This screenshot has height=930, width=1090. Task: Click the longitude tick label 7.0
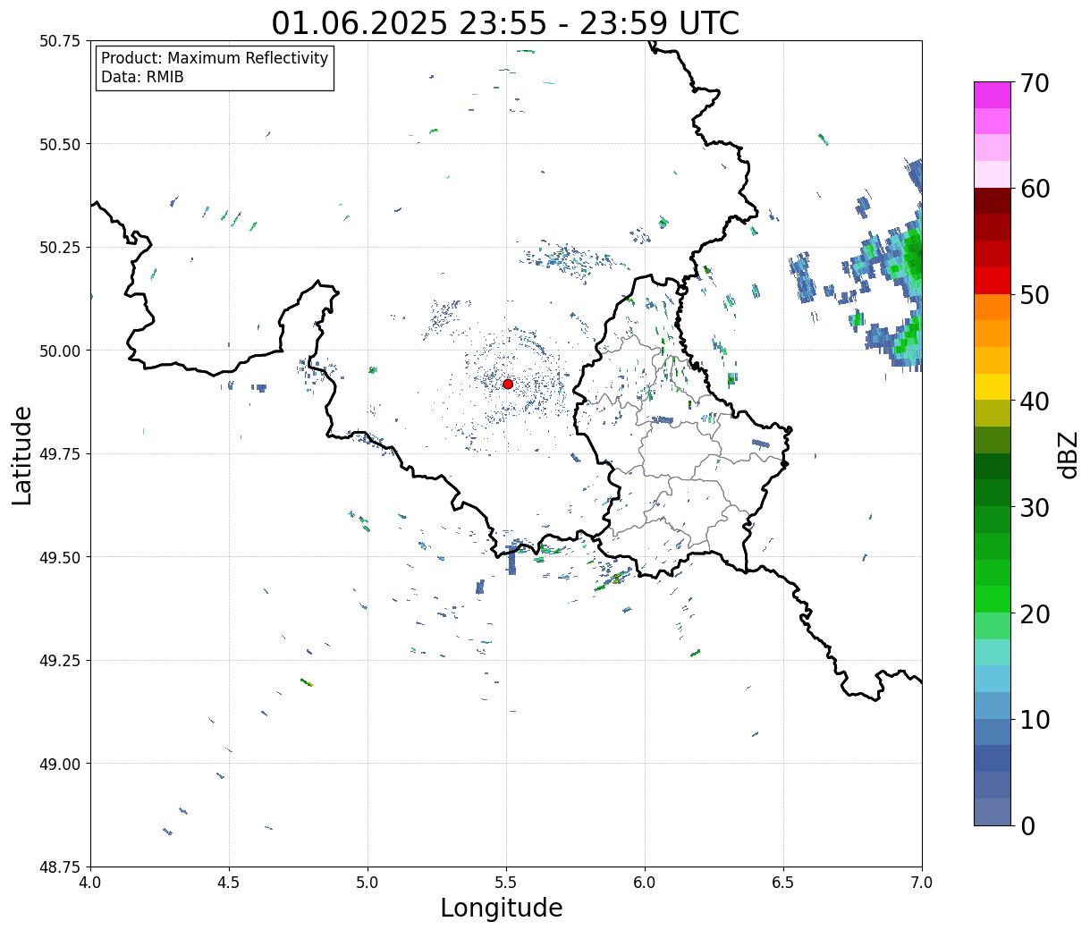pos(922,882)
